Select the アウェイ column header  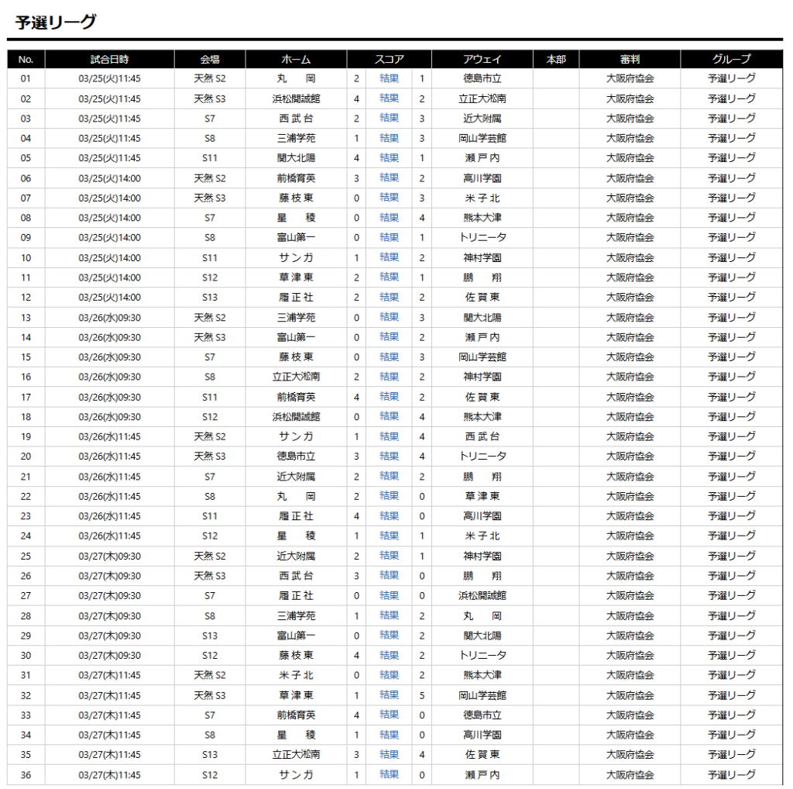(482, 59)
